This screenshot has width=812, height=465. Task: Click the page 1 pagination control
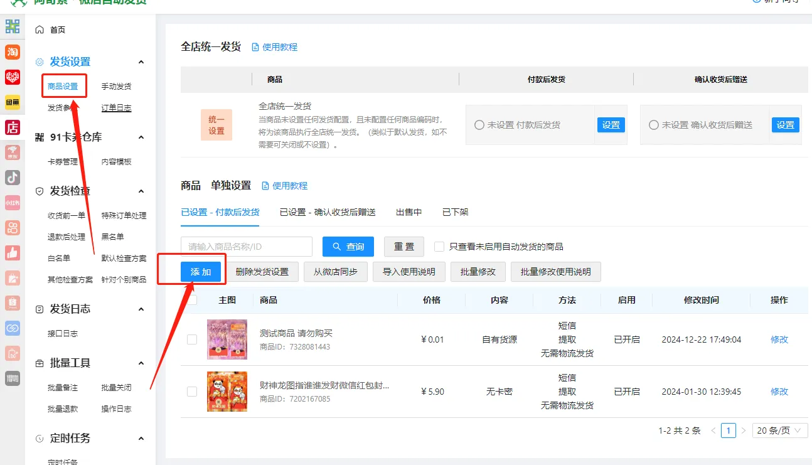coord(729,430)
